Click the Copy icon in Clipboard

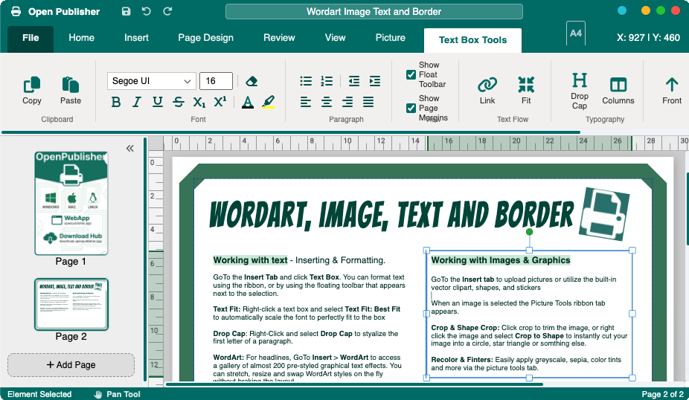(x=32, y=84)
